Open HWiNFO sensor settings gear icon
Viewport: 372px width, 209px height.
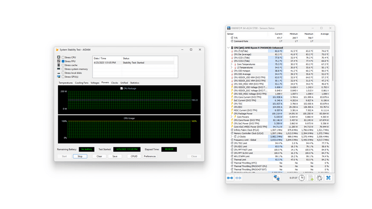click(319, 178)
